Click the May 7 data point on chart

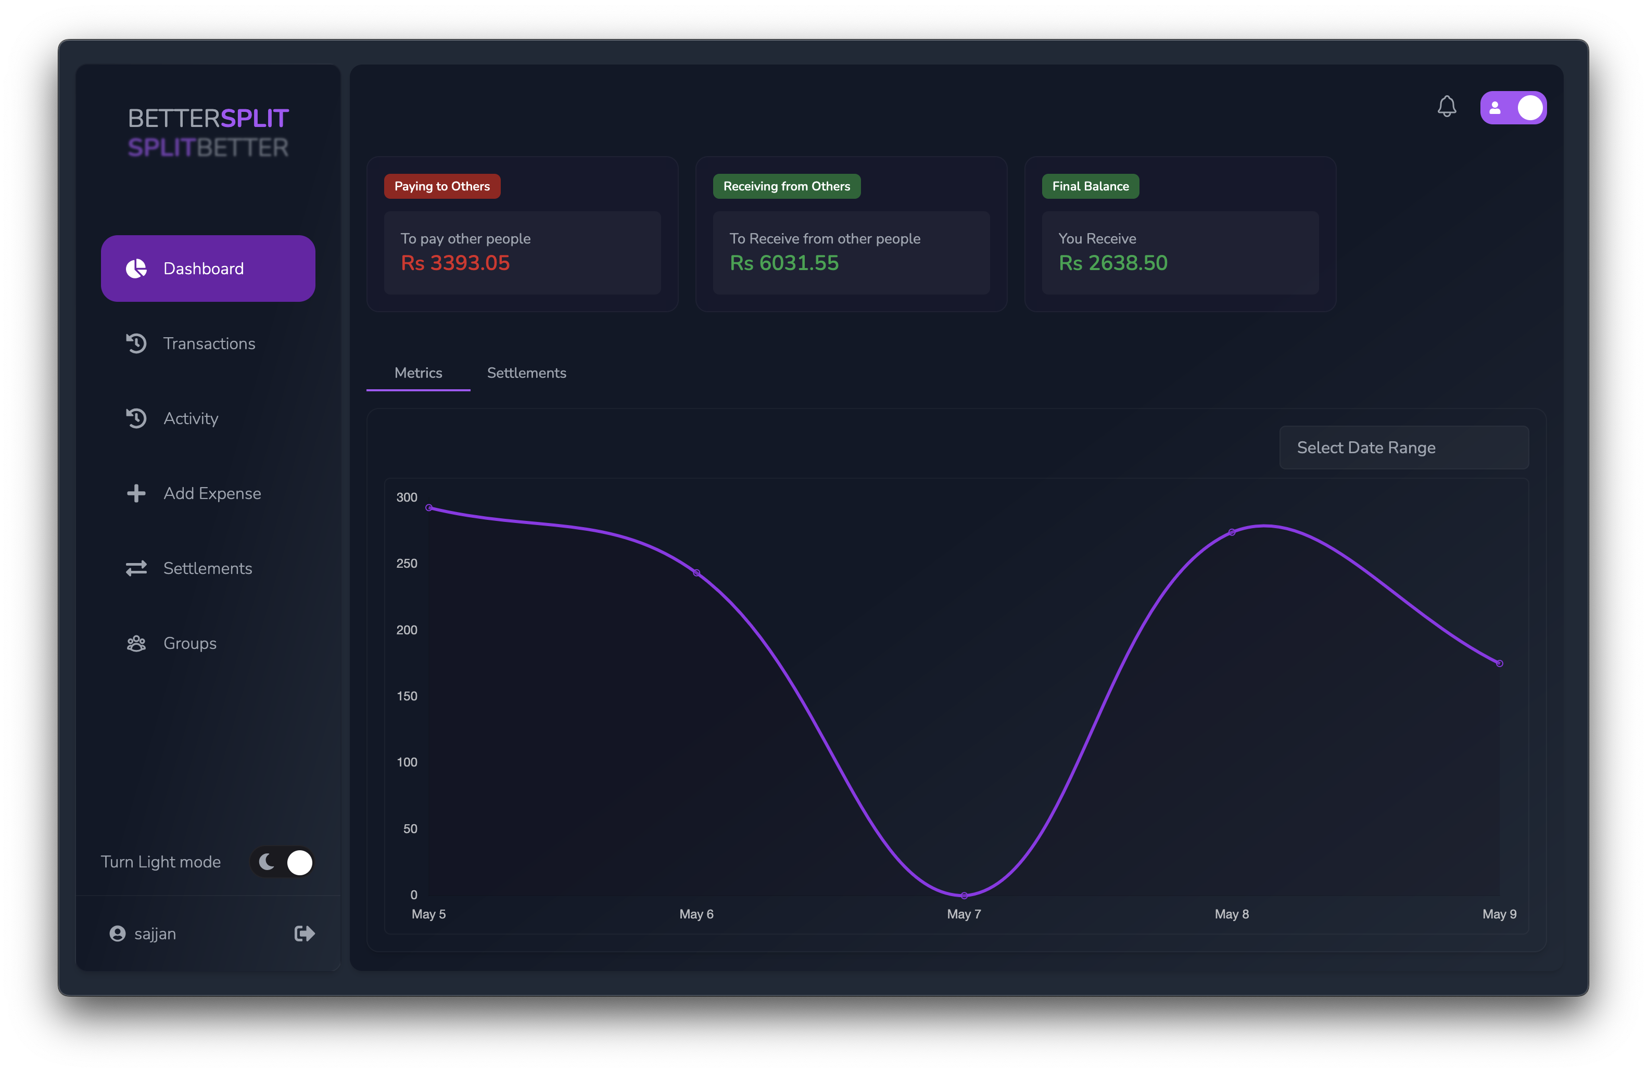click(964, 895)
